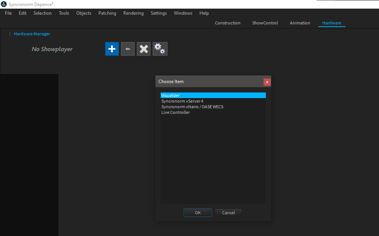This screenshot has width=379, height=236.
Task: Select Syncronorm vServer 4 item
Action: point(182,101)
